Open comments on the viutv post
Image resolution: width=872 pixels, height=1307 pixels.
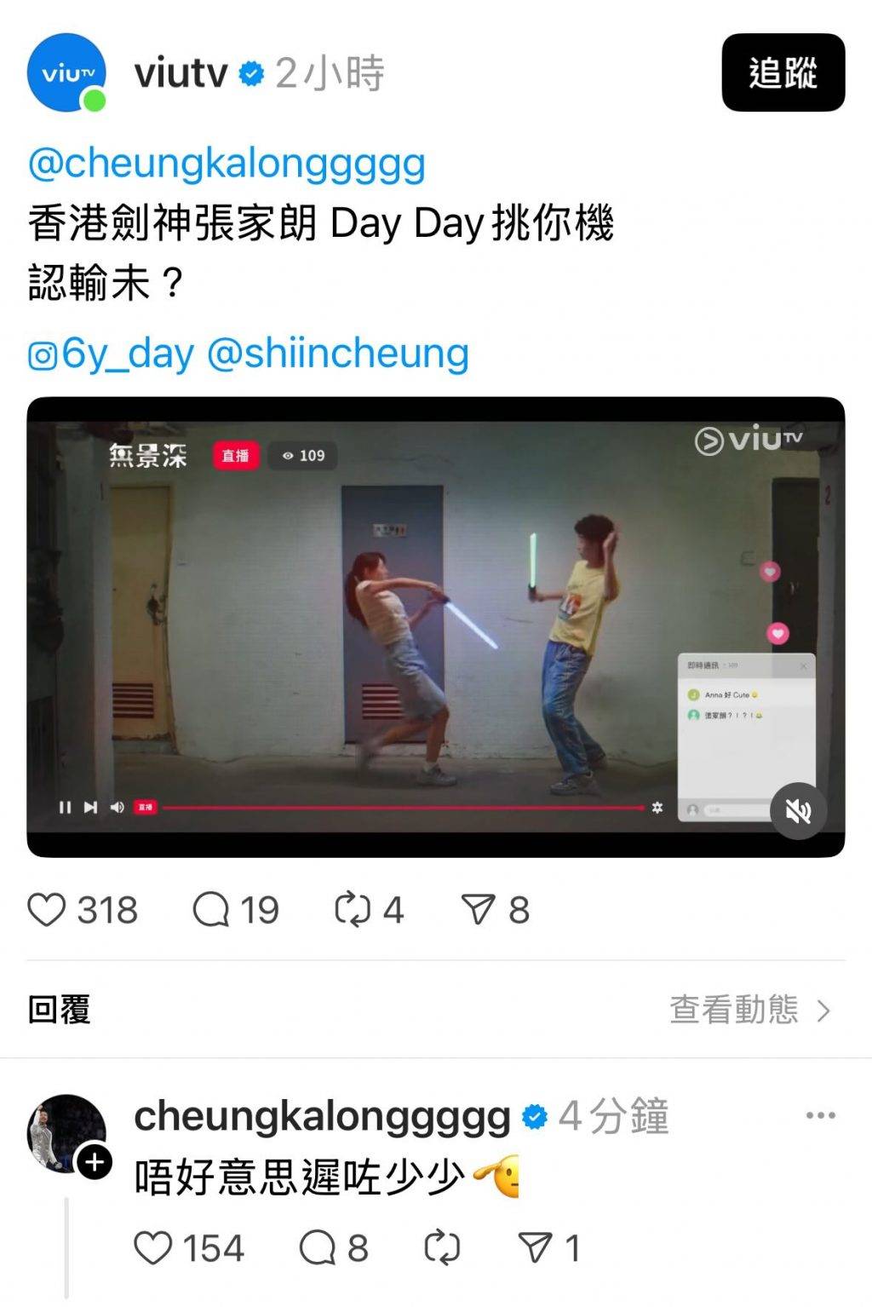tap(211, 910)
